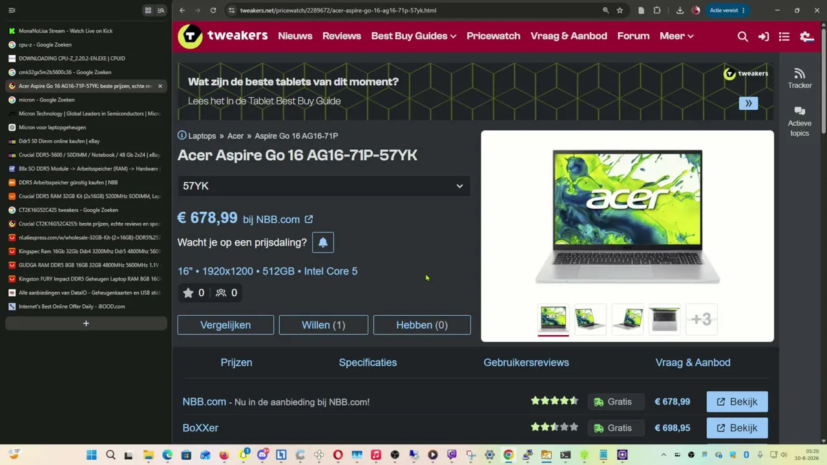Open a new tab with the plus button
This screenshot has height=465, width=827.
(86, 324)
